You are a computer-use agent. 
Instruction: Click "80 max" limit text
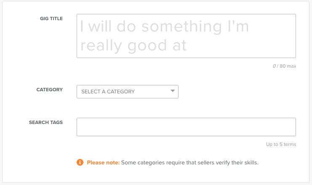[288, 66]
